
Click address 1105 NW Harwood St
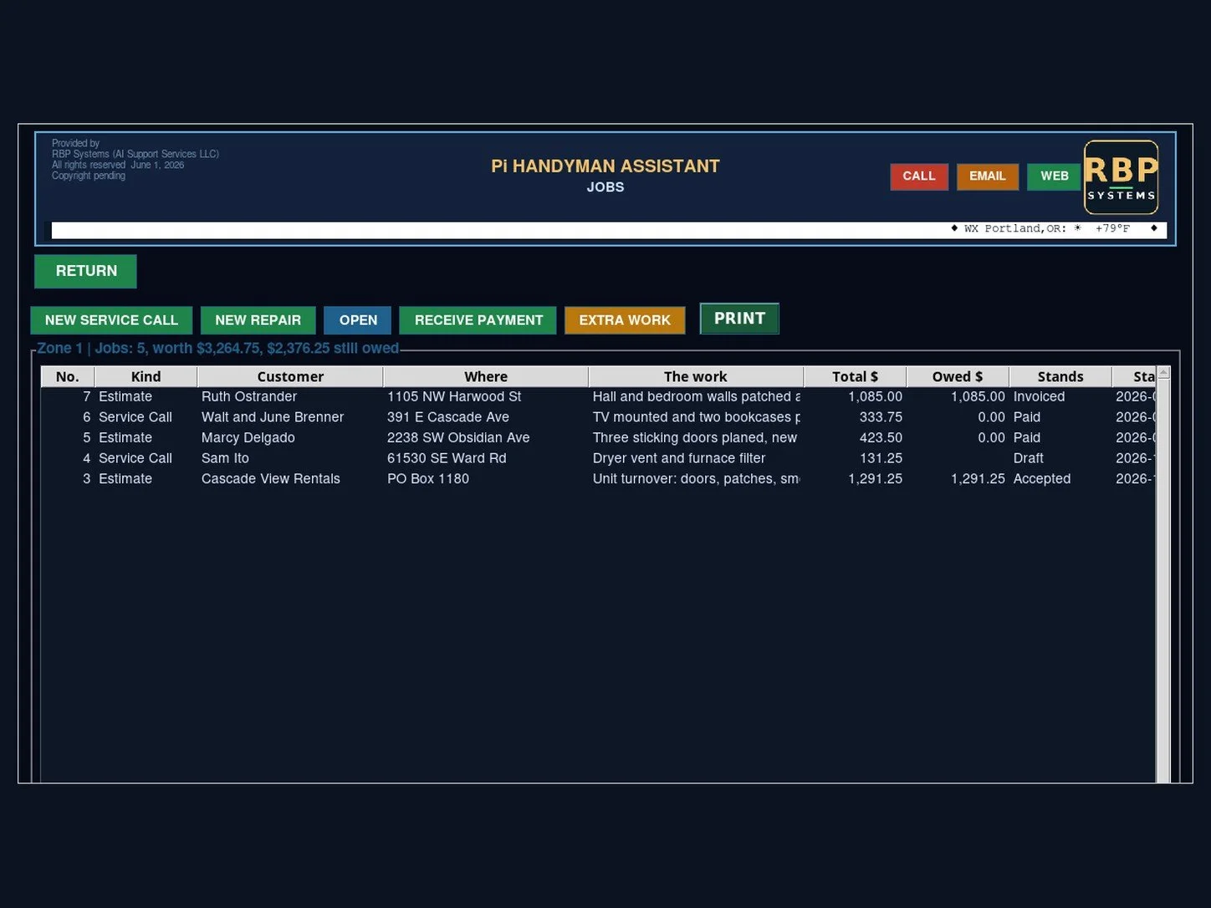point(454,396)
